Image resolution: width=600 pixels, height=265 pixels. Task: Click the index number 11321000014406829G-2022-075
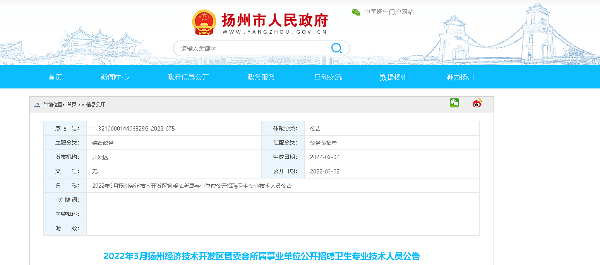pos(133,129)
